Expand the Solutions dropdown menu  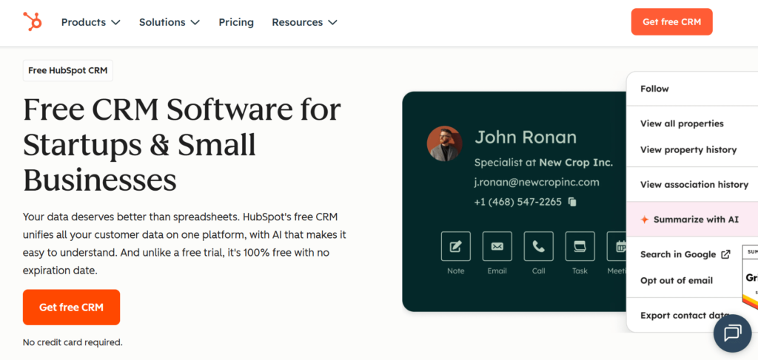point(170,22)
